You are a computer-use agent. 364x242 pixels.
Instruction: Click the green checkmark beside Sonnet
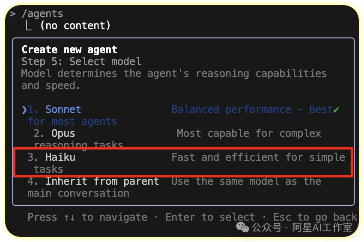(x=336, y=109)
